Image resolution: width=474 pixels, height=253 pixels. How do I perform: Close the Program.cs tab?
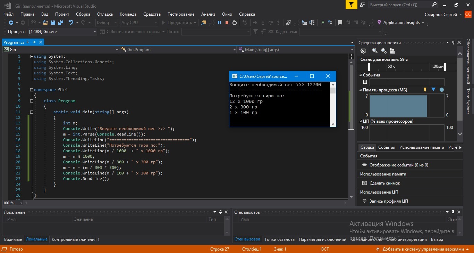tap(41, 42)
